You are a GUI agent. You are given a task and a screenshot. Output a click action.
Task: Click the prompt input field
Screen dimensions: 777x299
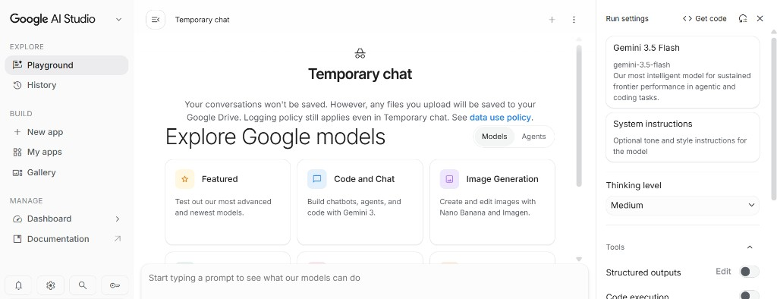pos(365,281)
